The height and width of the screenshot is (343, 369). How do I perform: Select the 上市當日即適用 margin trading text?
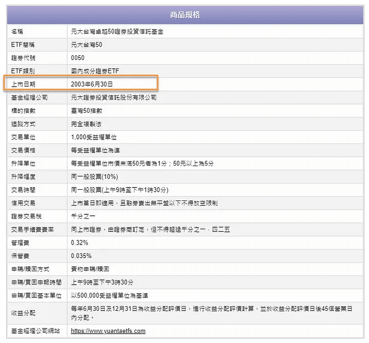144,203
